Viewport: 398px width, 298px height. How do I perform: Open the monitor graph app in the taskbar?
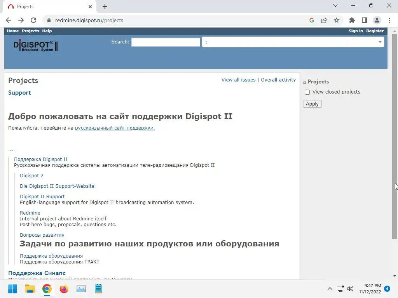pos(81,289)
